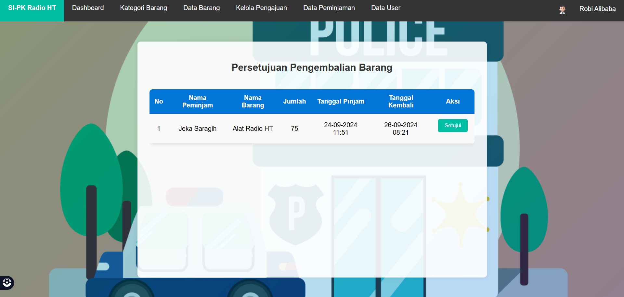This screenshot has height=297, width=624.
Task: Click the cookie settings icon
Action: pos(7,283)
